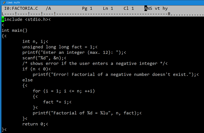Click the green cursor on the #include line
This screenshot has height=133, width=204.
coord(3,19)
